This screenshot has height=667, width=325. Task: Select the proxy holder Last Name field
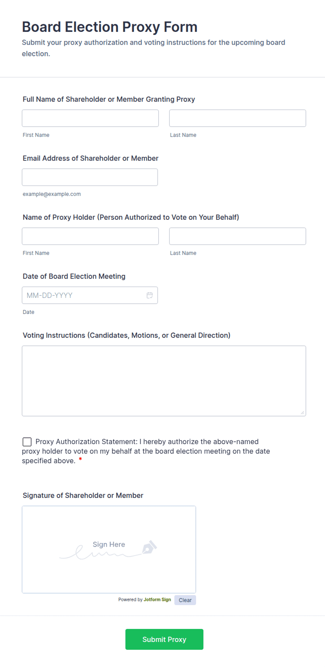pyautogui.click(x=238, y=236)
